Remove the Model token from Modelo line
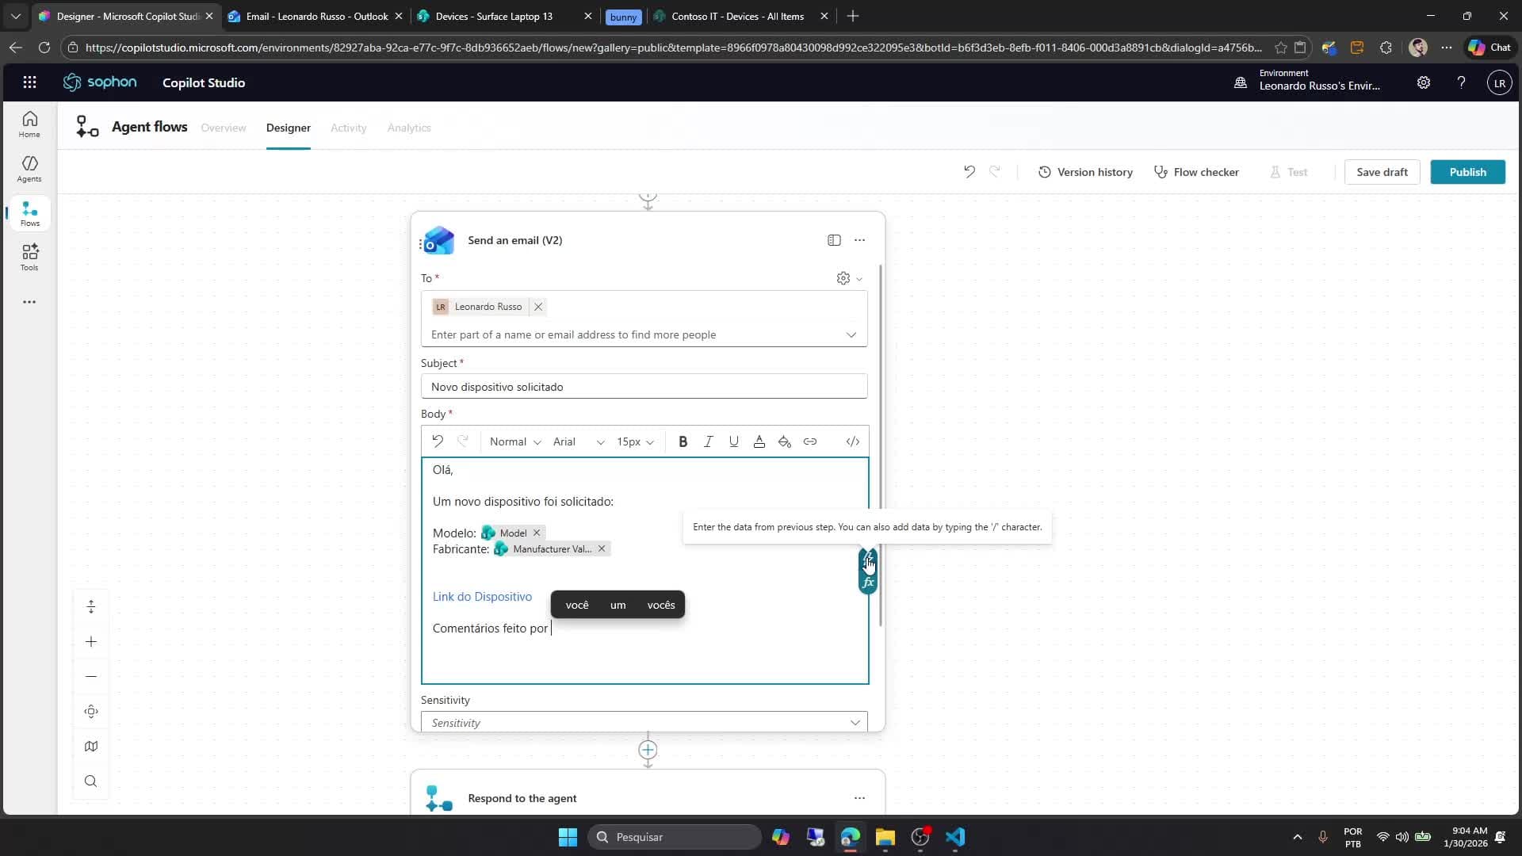This screenshot has width=1522, height=856. [x=537, y=533]
